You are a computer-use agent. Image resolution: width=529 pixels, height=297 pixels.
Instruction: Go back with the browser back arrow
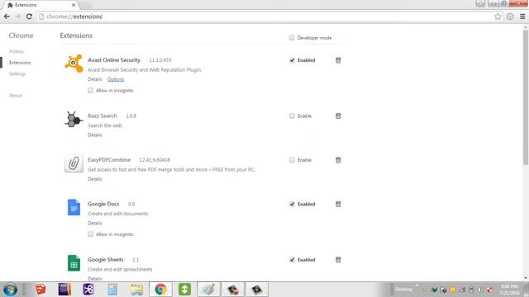coord(7,16)
